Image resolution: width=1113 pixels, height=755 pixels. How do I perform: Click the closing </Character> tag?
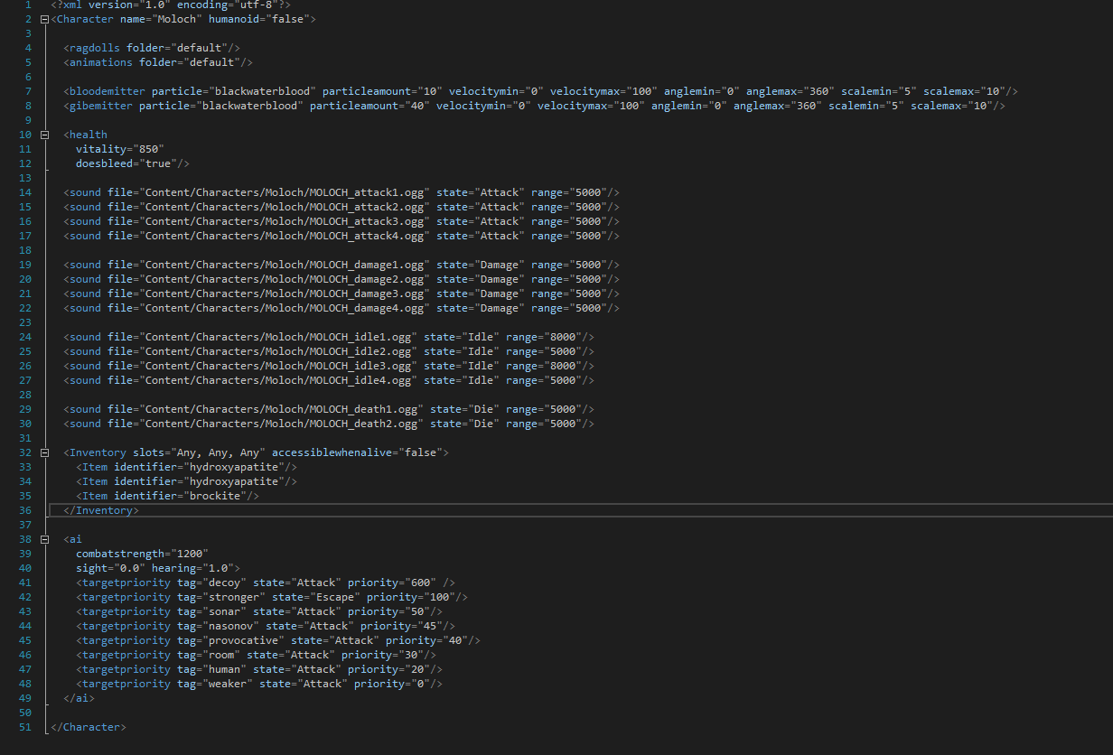pos(89,727)
